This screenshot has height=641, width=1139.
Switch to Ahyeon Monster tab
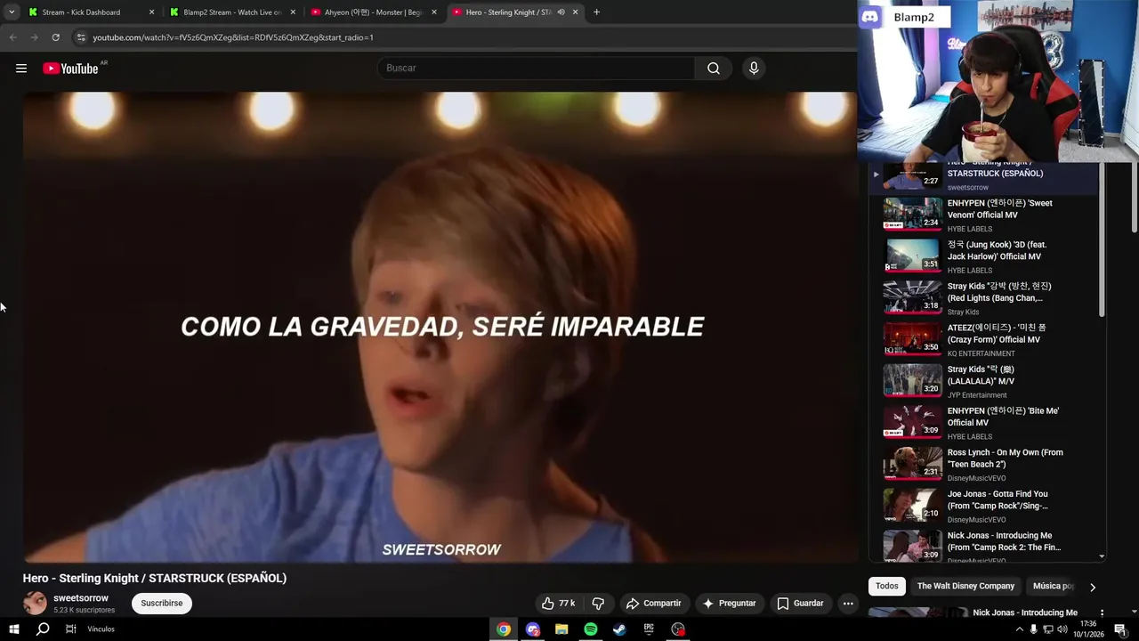coord(373,12)
